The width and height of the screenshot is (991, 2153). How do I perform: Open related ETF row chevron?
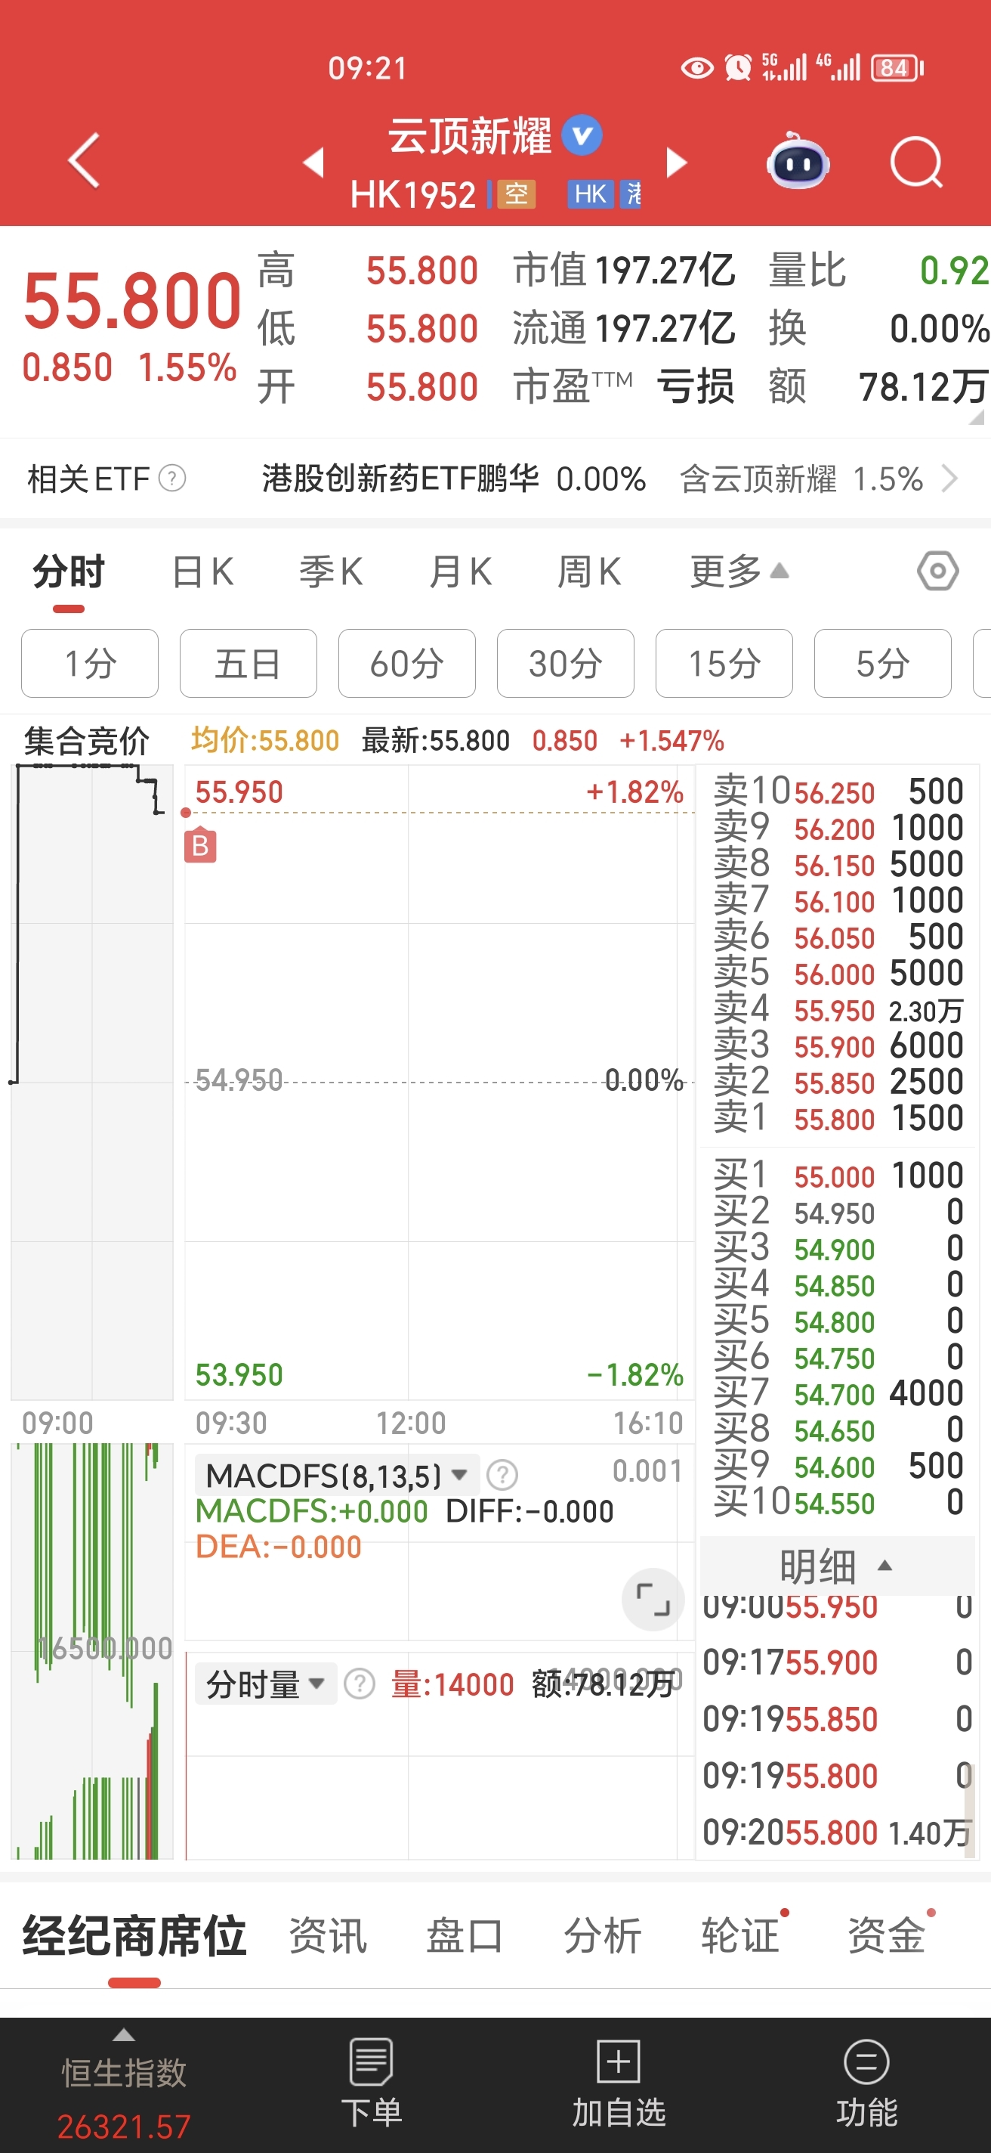click(x=949, y=479)
